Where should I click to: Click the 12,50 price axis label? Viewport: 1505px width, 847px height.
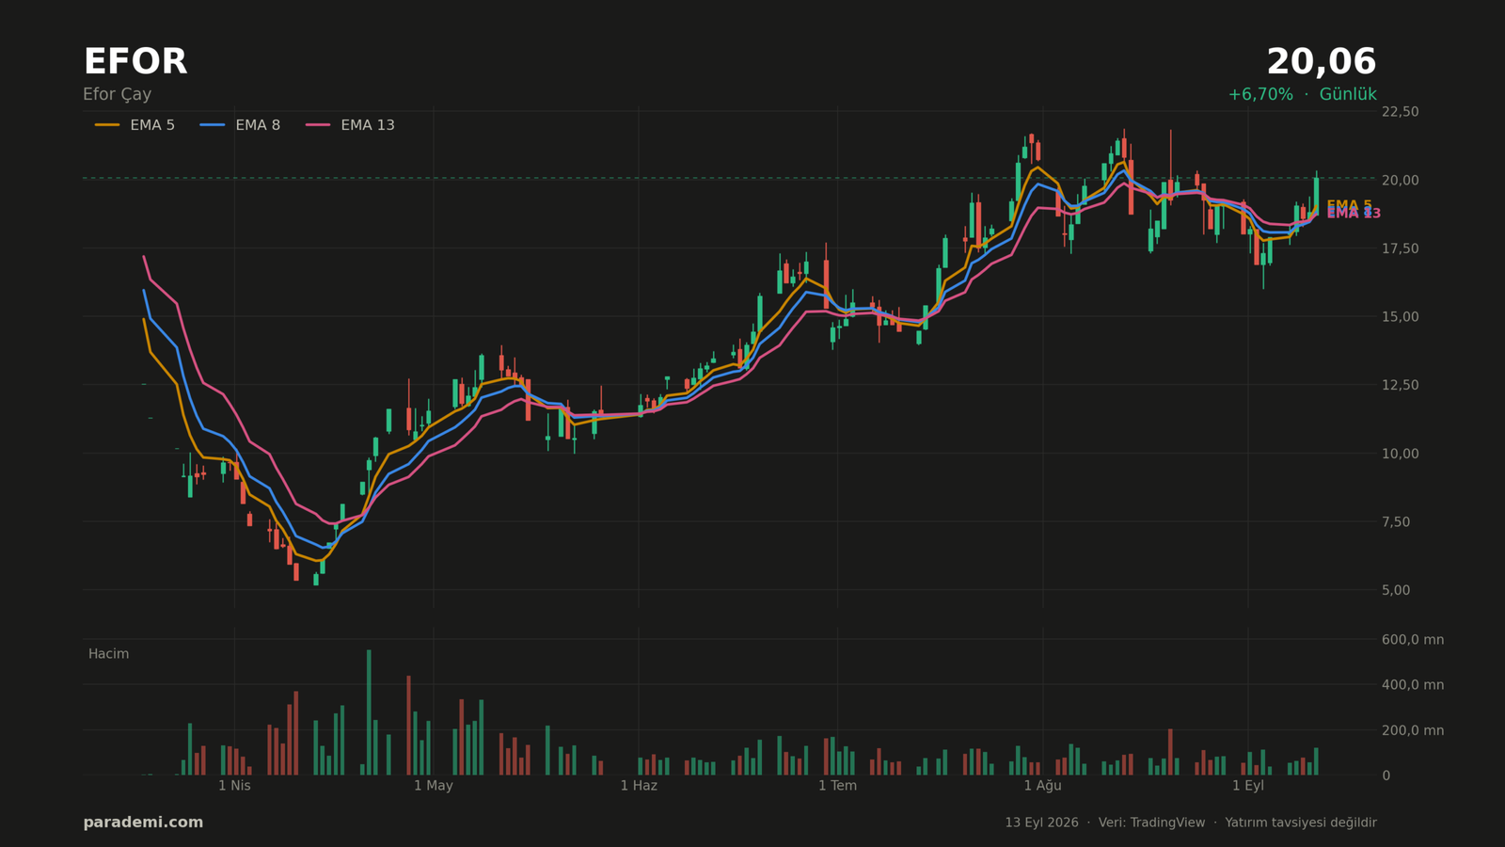[x=1400, y=385]
